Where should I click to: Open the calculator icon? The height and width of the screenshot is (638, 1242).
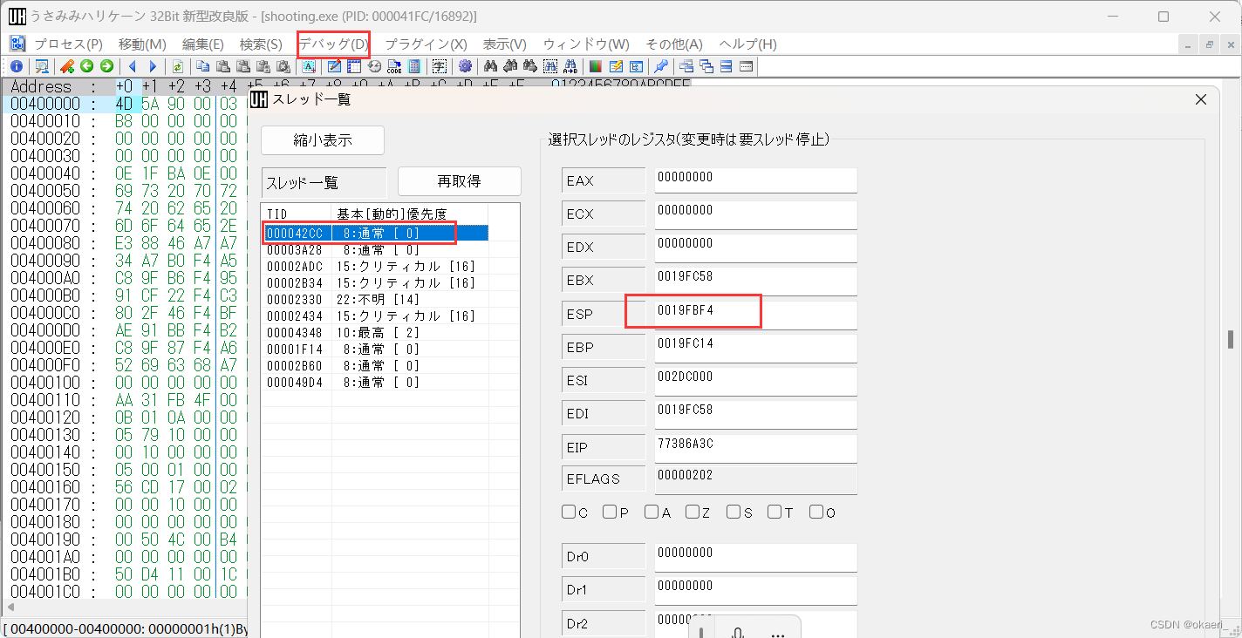414,66
